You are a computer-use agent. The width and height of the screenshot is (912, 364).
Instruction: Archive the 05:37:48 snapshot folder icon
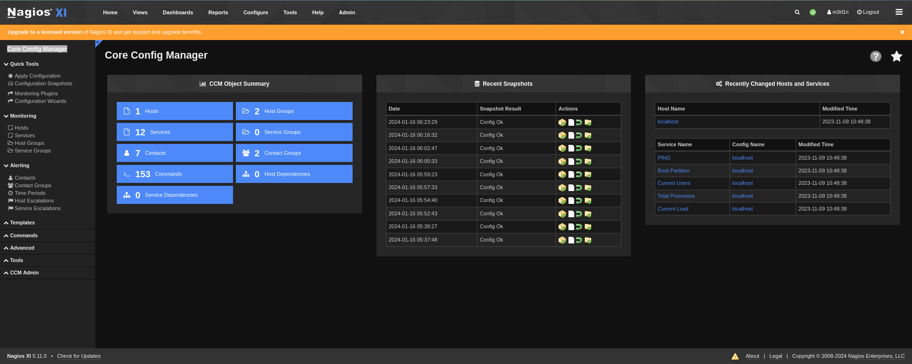click(x=588, y=240)
